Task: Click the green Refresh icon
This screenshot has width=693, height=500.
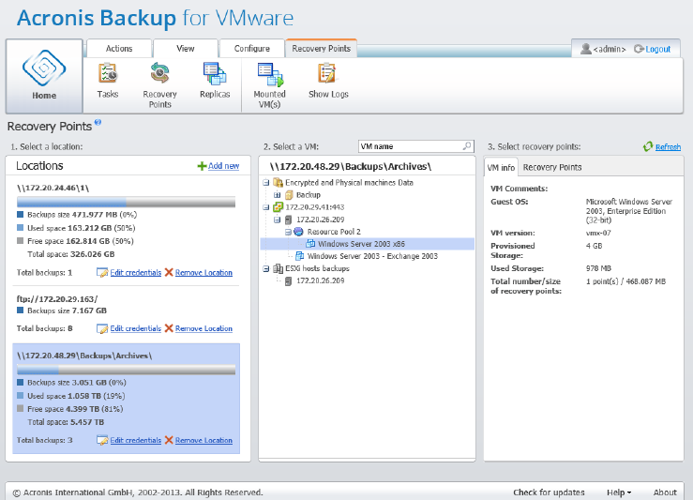Action: pyautogui.click(x=647, y=147)
